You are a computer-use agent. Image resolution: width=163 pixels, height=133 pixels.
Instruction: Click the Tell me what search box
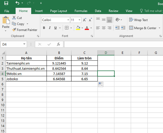[151, 11]
